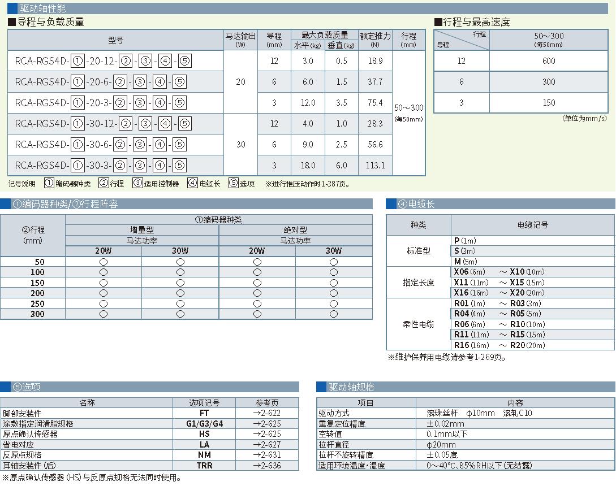Click model row RCA-RGS4D-①-30-3
This screenshot has width=616, height=486.
pyautogui.click(x=101, y=165)
